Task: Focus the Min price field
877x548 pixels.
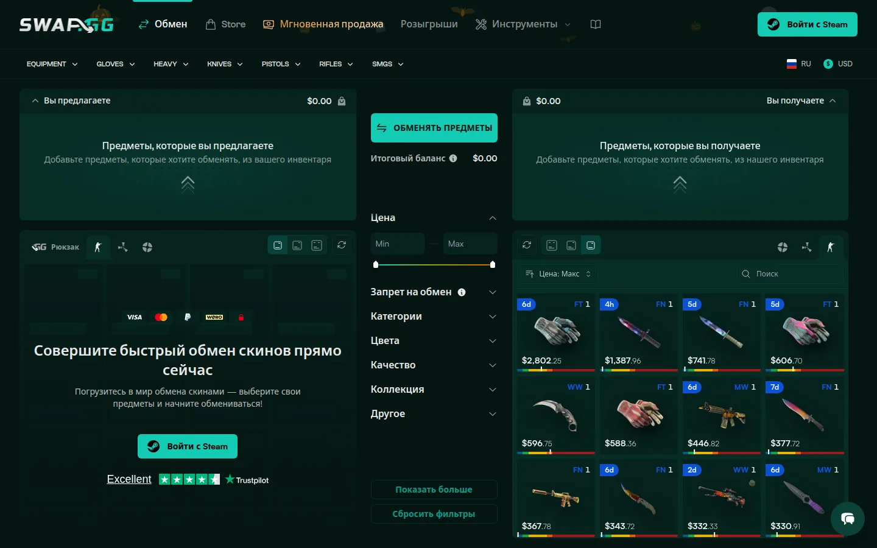Action: (x=398, y=244)
